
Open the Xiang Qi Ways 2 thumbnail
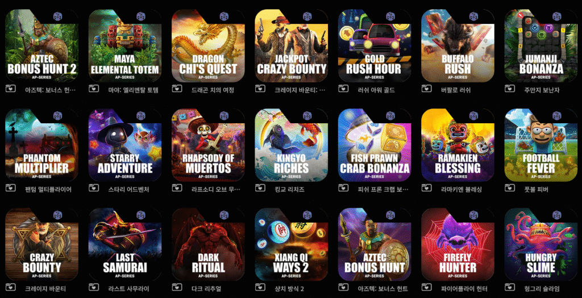(x=292, y=244)
